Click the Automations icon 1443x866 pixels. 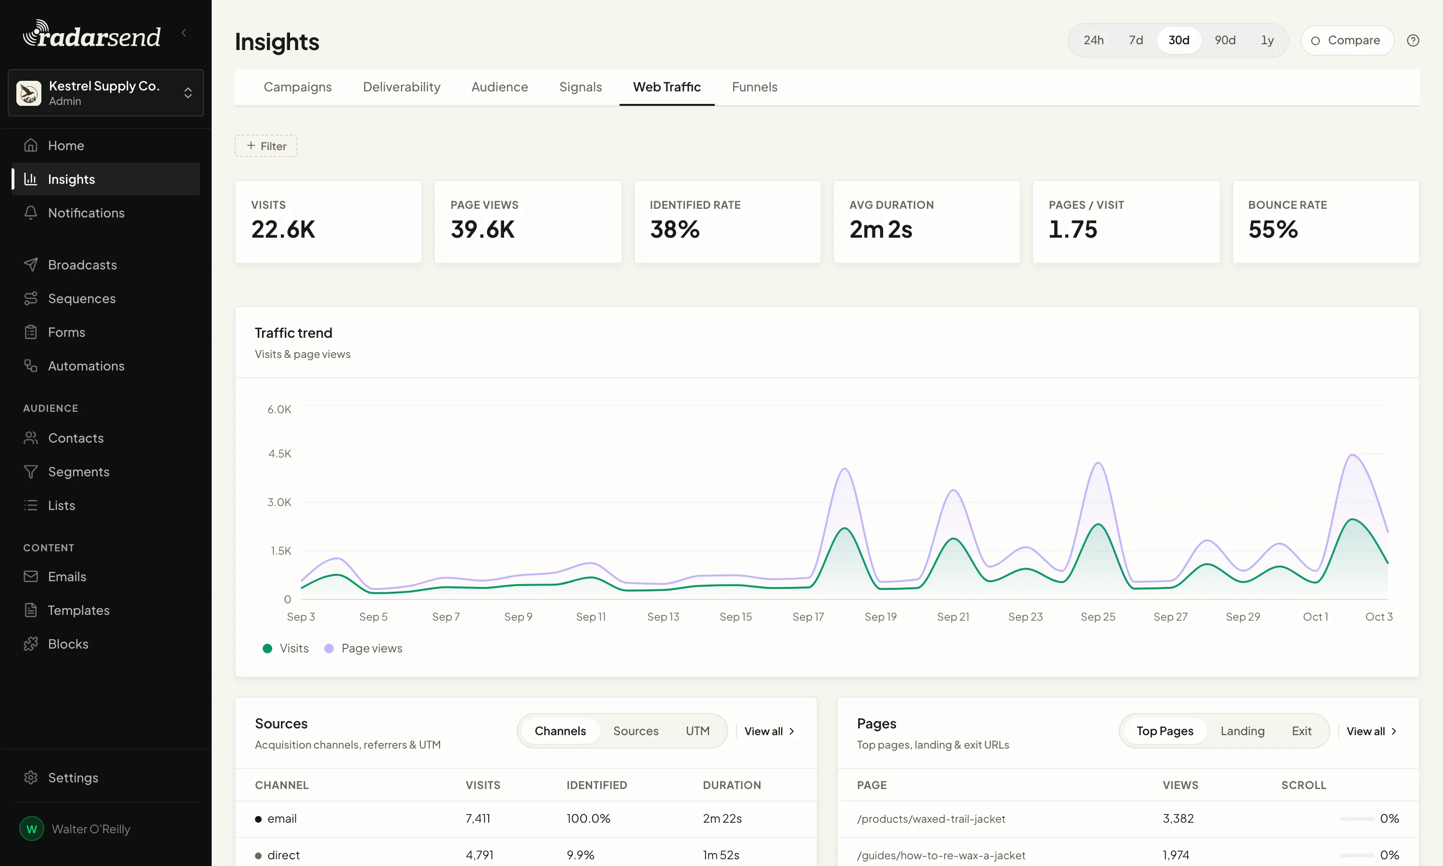click(x=31, y=366)
